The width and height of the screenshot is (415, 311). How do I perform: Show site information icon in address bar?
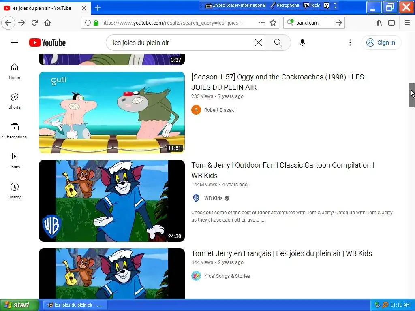click(88, 23)
